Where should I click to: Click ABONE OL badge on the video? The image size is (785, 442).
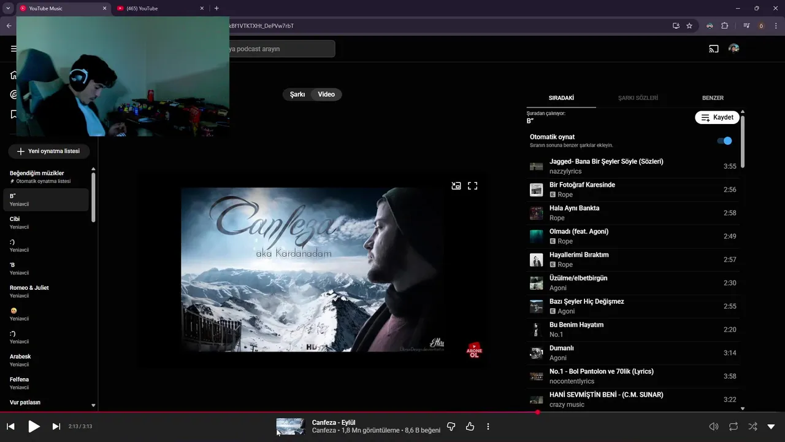(474, 351)
